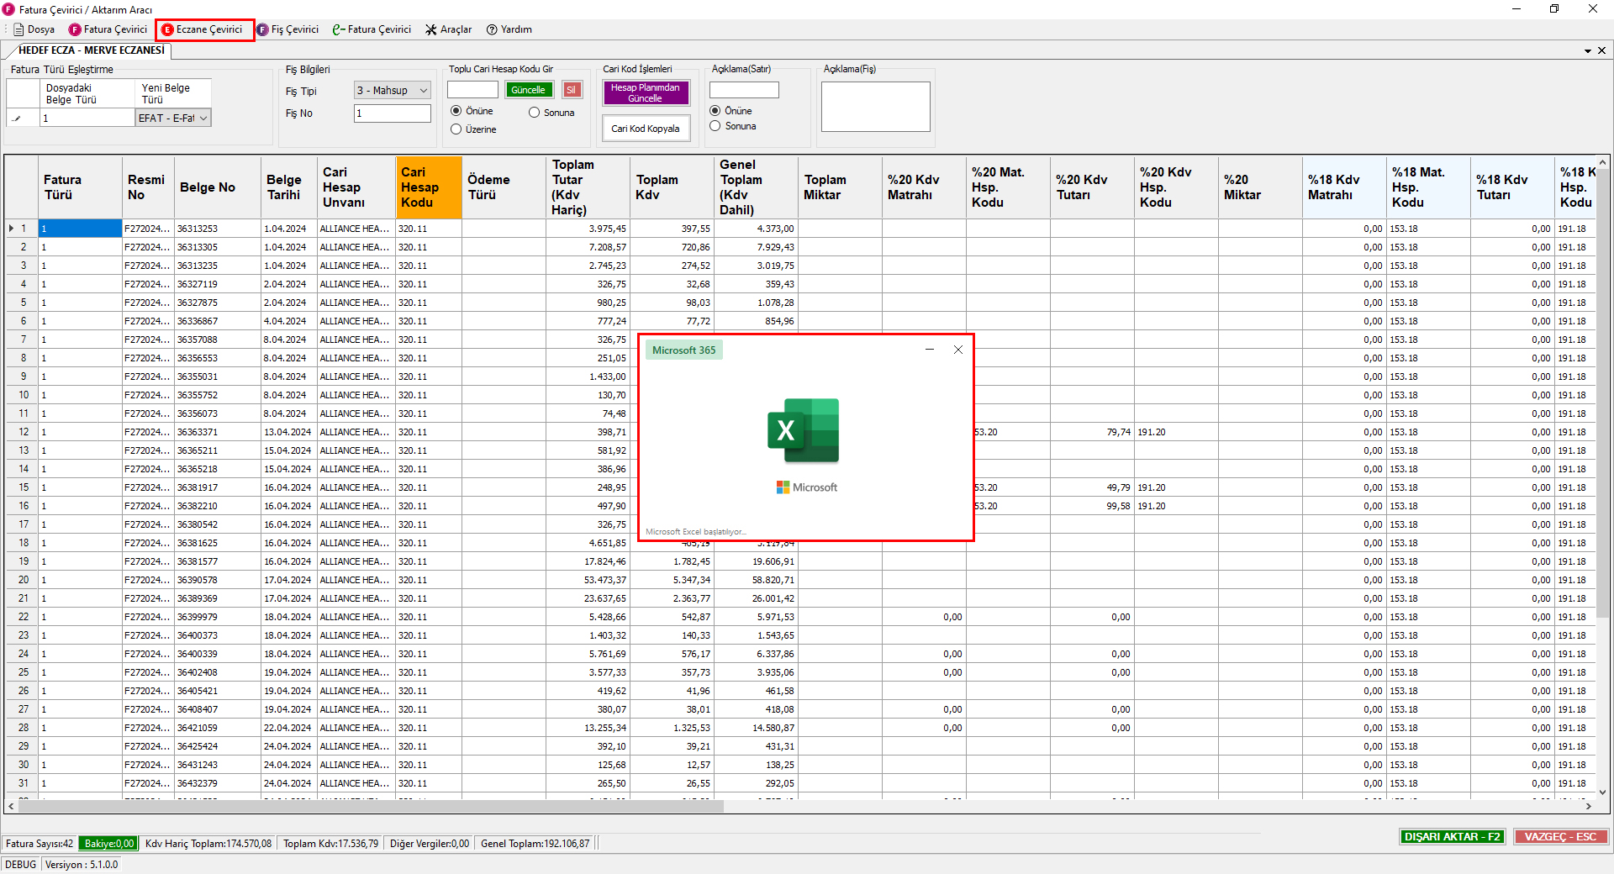Open the document tab list dropdown arrow
1614x874 pixels.
coord(1588,50)
